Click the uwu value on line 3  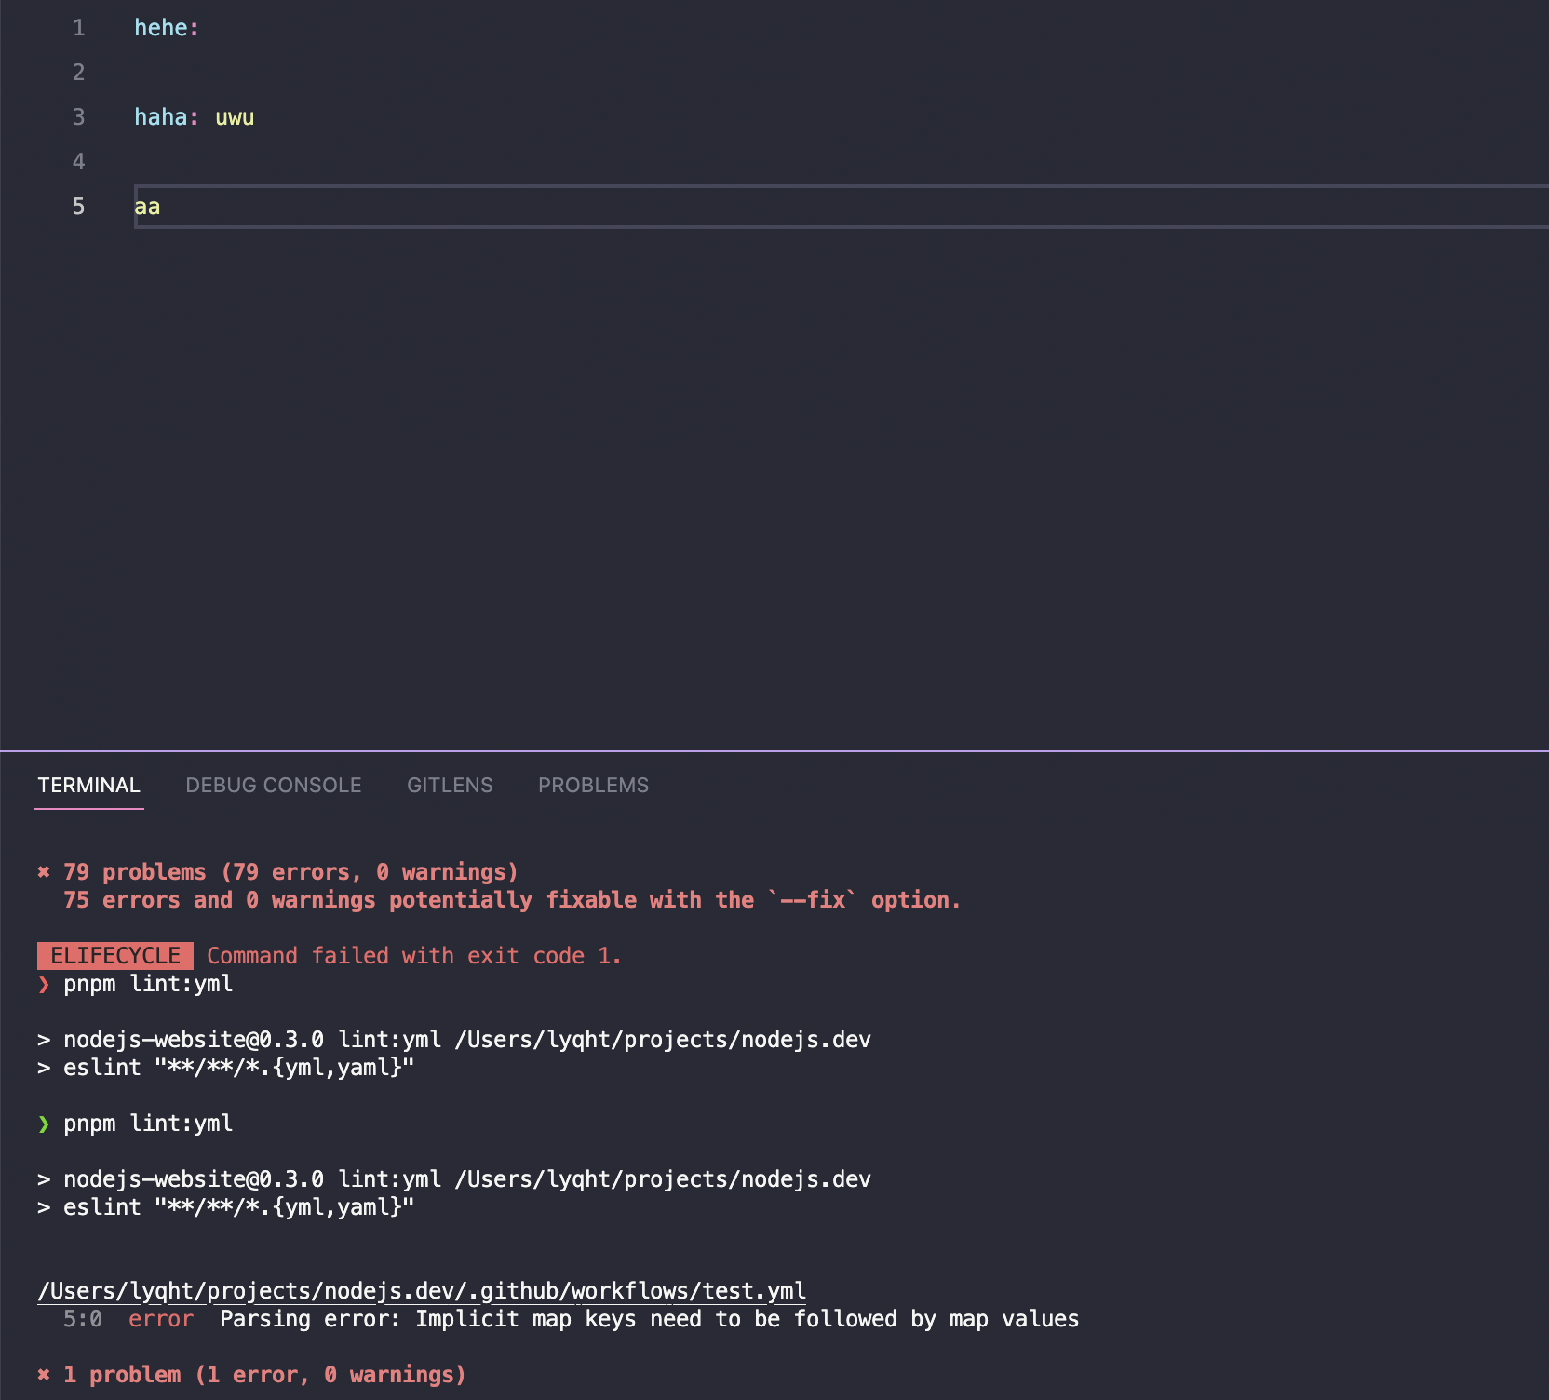(x=235, y=116)
